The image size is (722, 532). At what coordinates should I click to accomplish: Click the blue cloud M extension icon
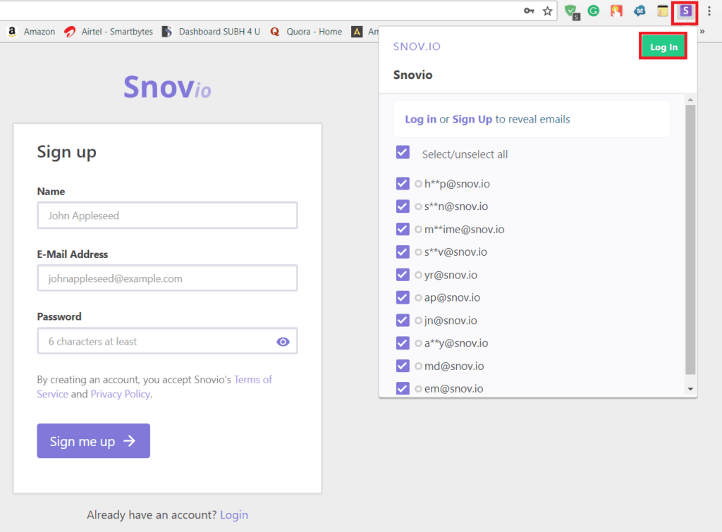(640, 11)
